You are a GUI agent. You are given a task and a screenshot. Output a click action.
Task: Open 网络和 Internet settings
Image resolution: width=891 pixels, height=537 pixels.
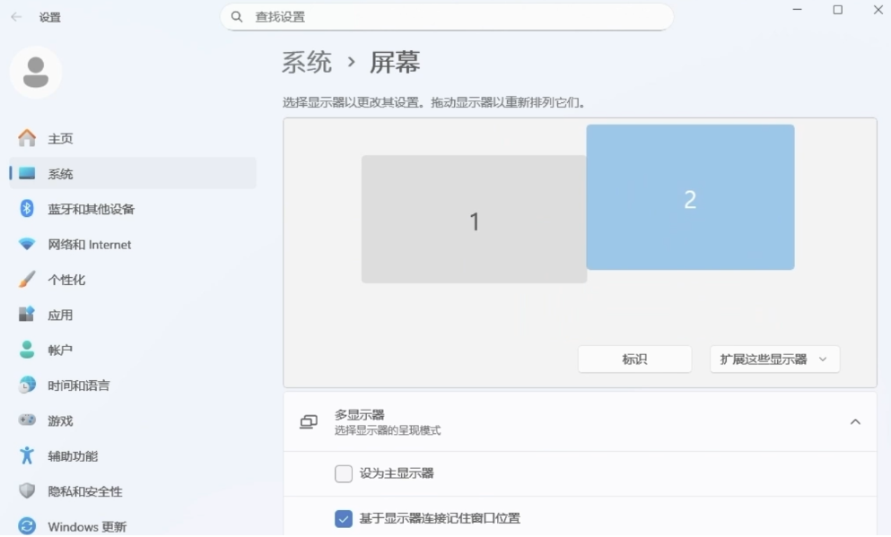[133, 244]
